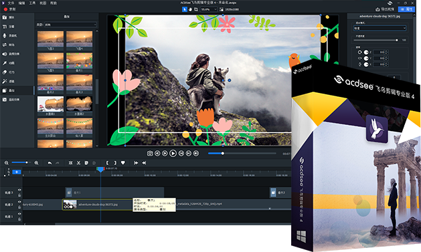421x252 pixels.
Task: Click the Z rotation dial
Action: (x=366, y=52)
